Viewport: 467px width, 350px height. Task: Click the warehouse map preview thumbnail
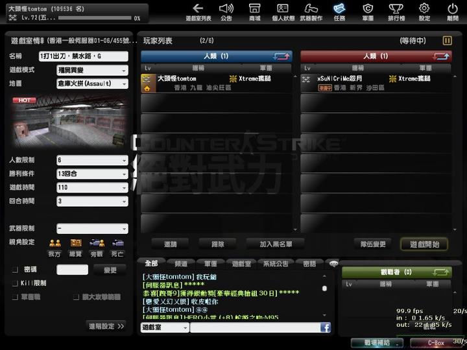[69, 121]
